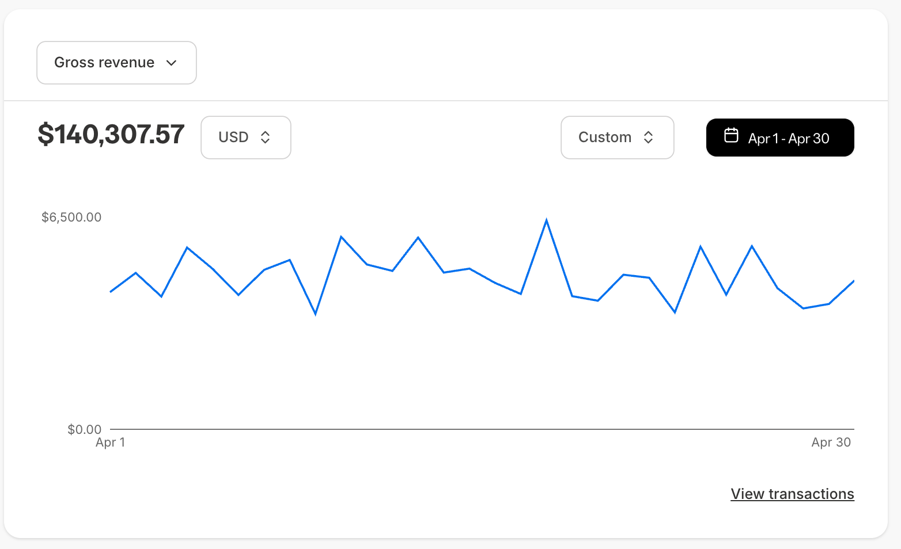Click the $140,307.57 total revenue figure
The image size is (901, 549).
pos(111,134)
